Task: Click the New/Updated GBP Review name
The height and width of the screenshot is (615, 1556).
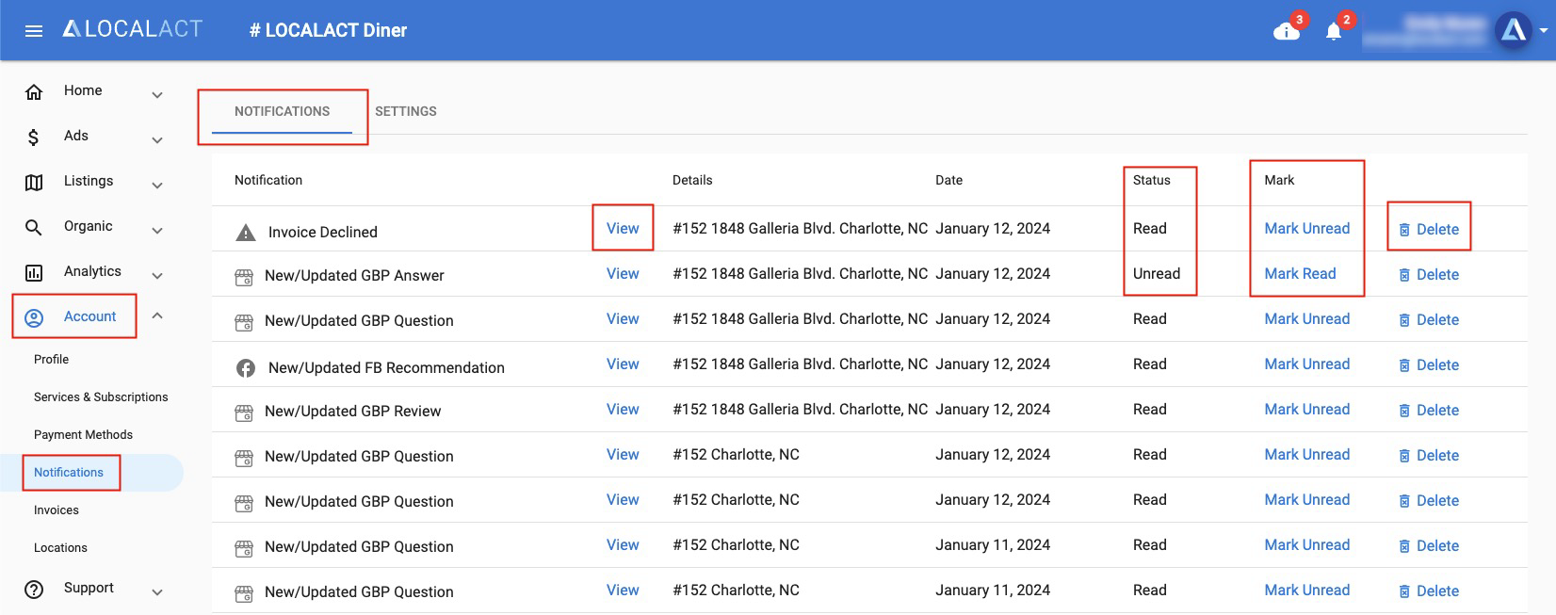Action: tap(353, 411)
